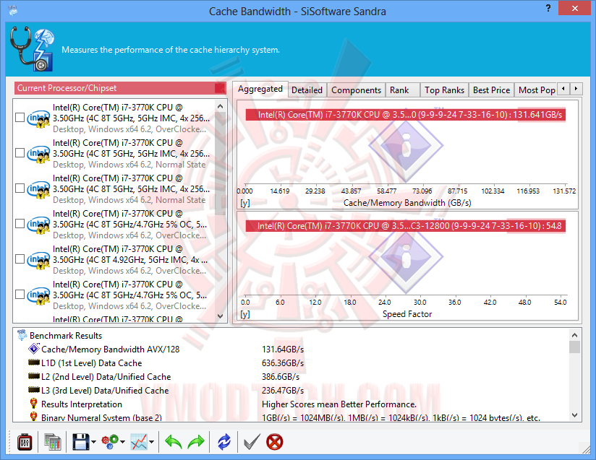Click the Binary Numeral System lightbulb icon
596x460 pixels.
pos(33,417)
